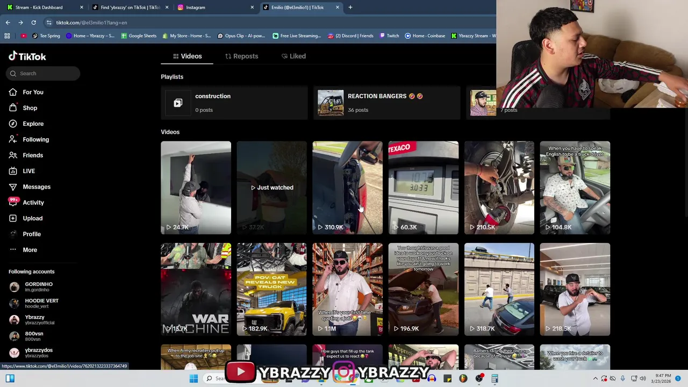Open the Opus Clip bookmark
This screenshot has width=688, height=387.
241,36
